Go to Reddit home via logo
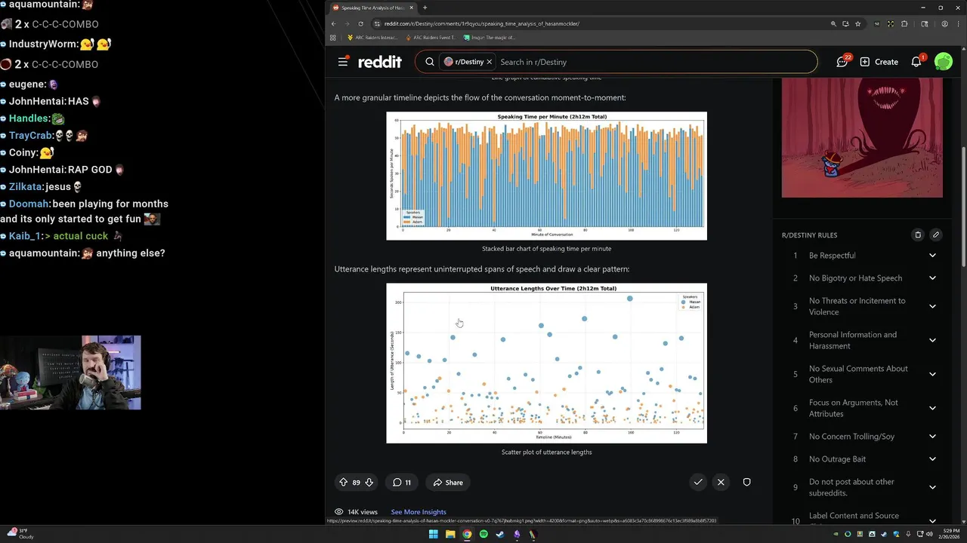The width and height of the screenshot is (967, 543). tap(380, 62)
